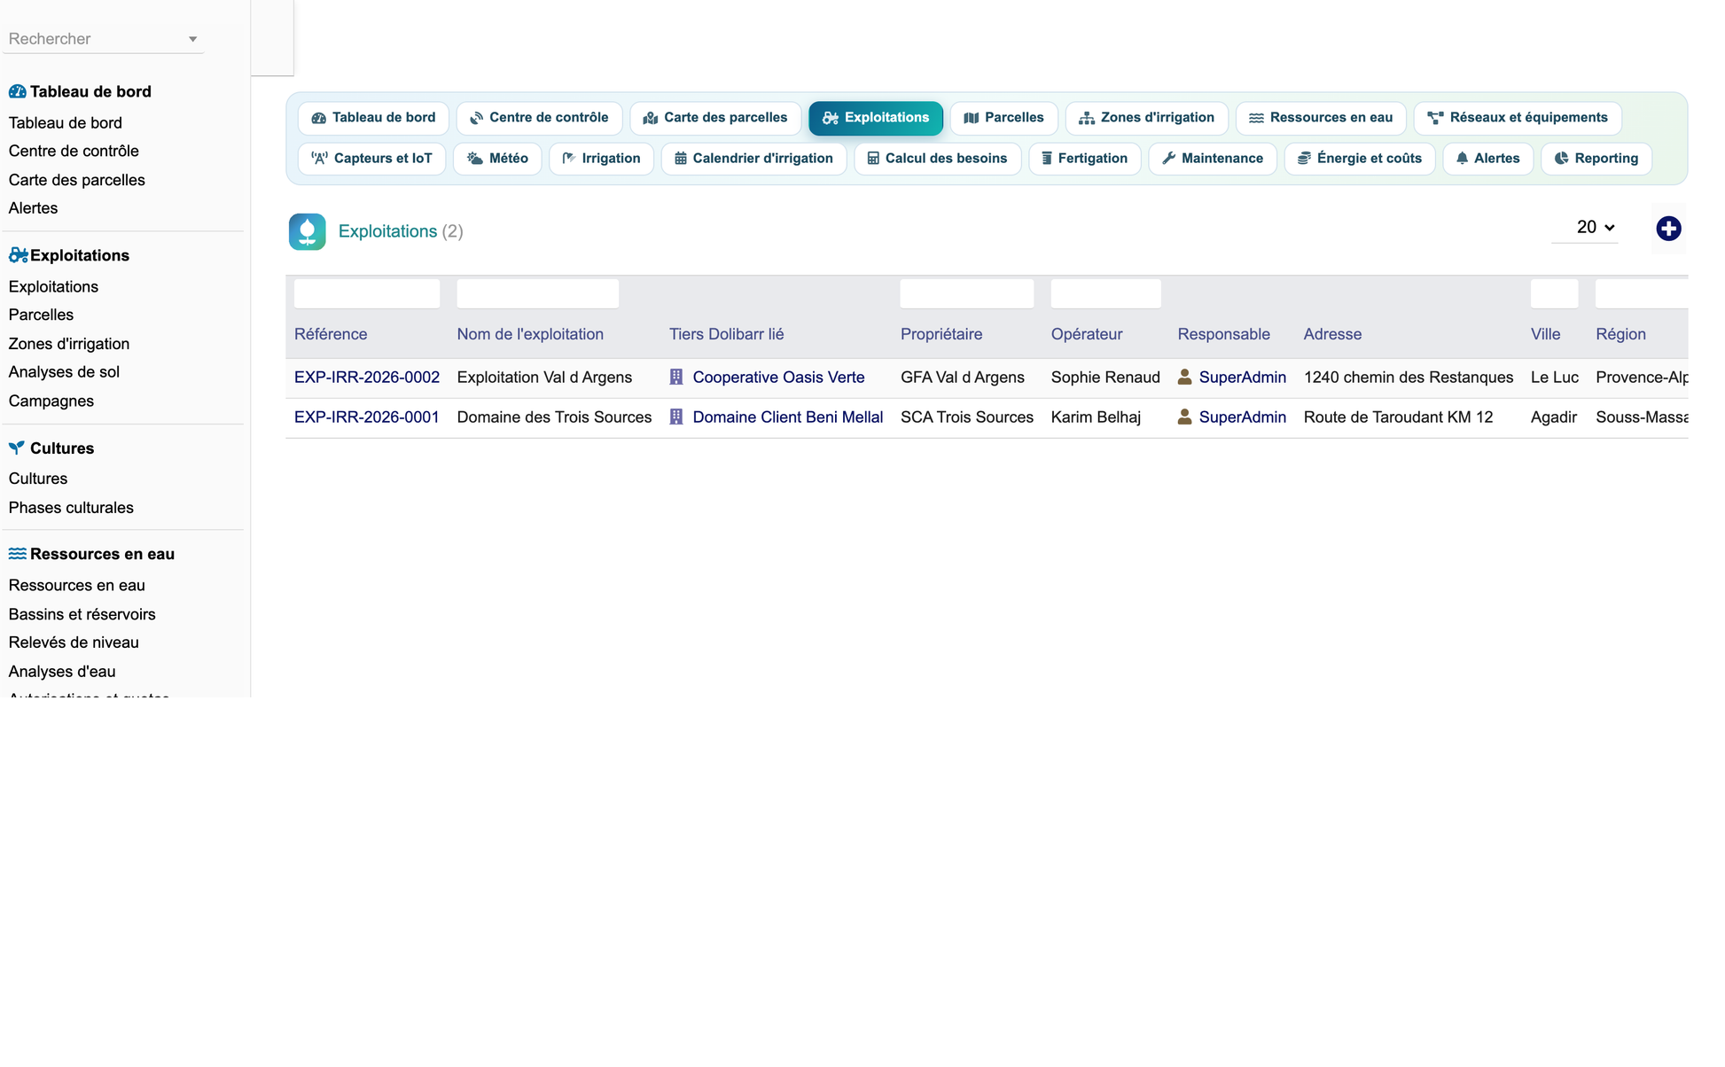
Task: Open SuperAdmin user in Trois Sources row
Action: pos(1242,417)
